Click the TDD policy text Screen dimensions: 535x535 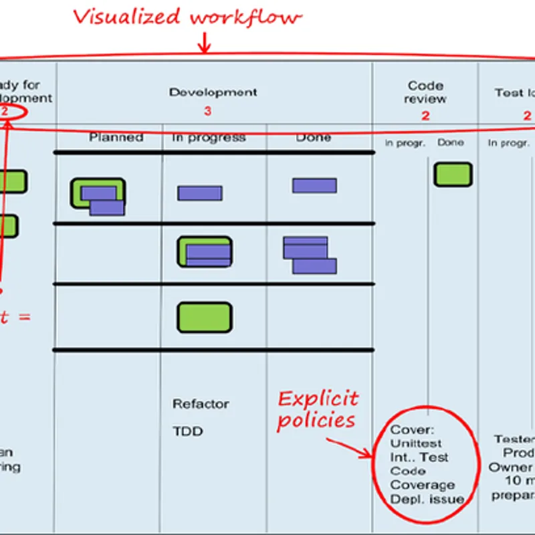(x=188, y=431)
